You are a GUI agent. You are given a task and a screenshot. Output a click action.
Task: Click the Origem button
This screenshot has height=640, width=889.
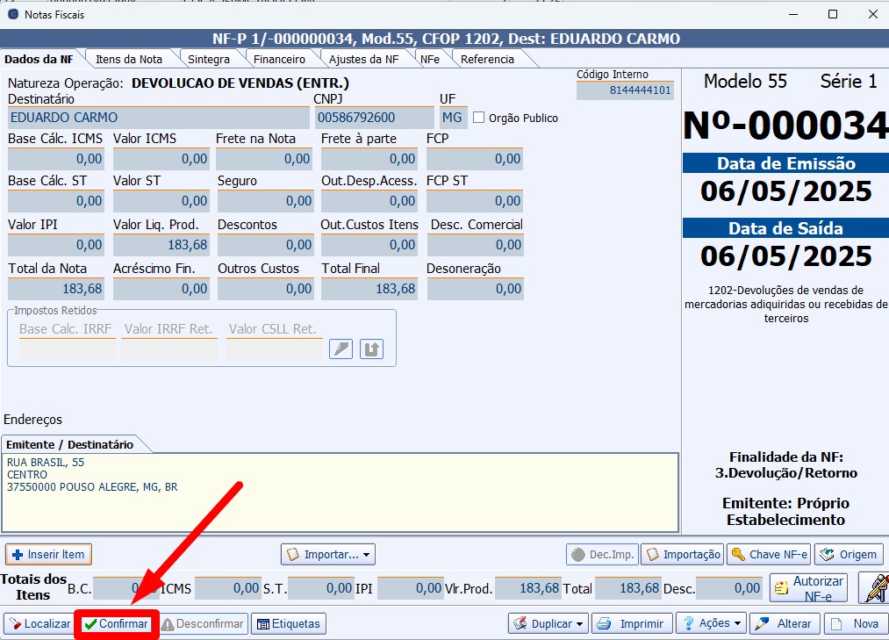849,554
